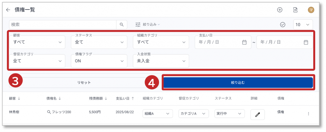Click the CSV export icon
Viewport: 326px width, 132px height.
[295, 10]
